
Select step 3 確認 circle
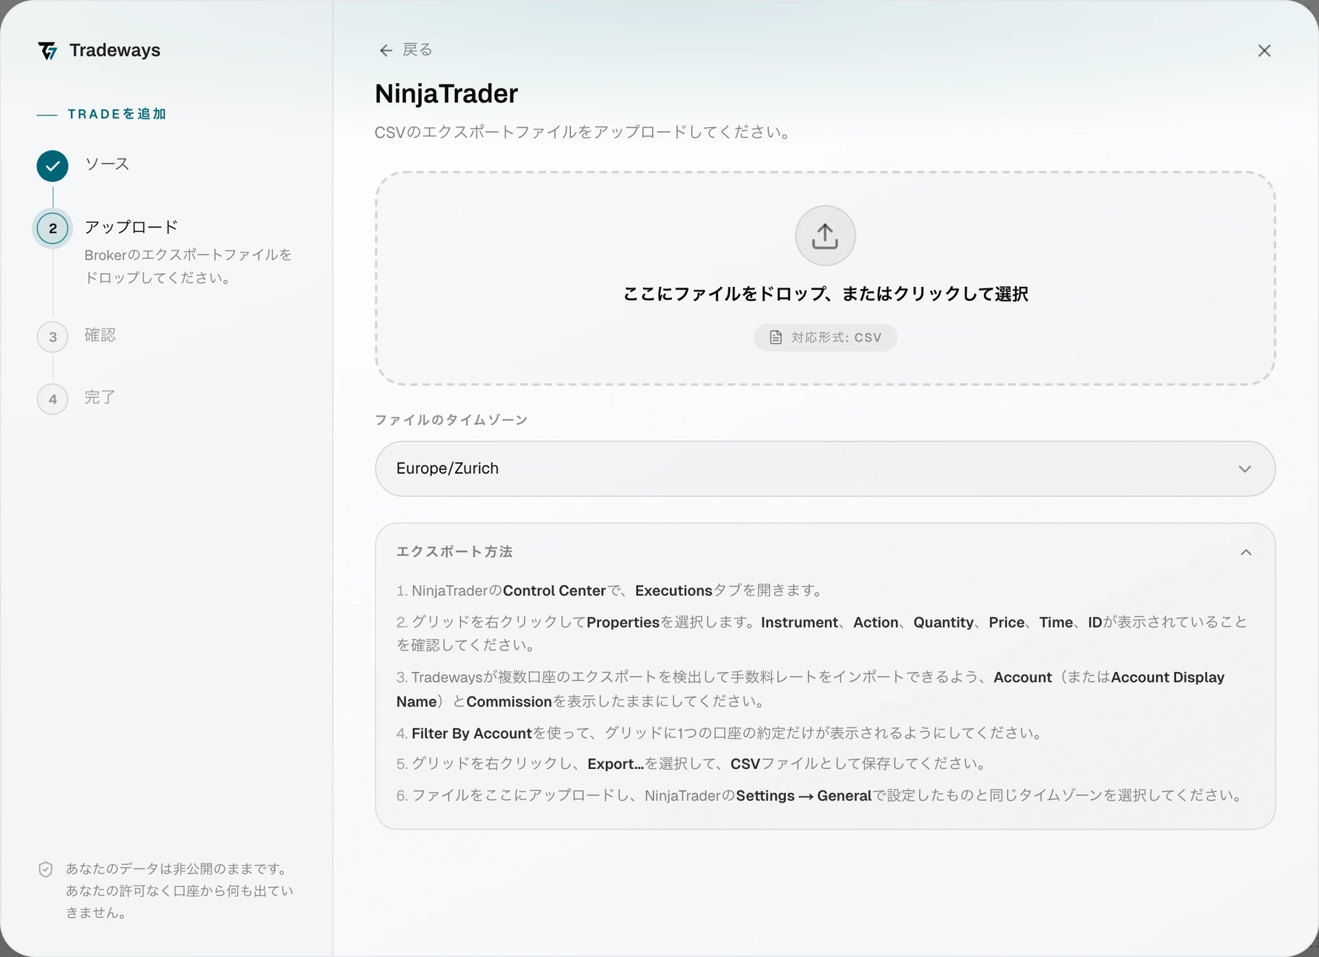[x=52, y=337]
